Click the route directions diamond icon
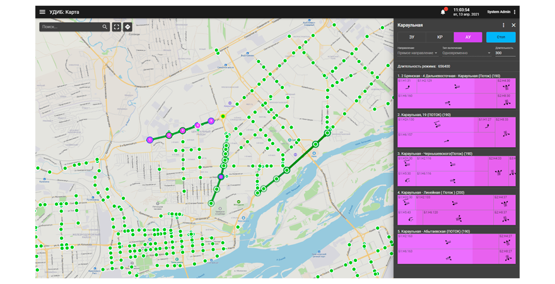The width and height of the screenshot is (555, 284). click(127, 27)
